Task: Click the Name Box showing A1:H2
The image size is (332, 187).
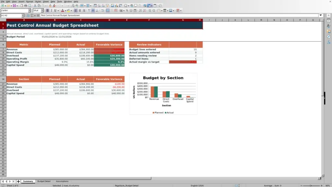Action: pyautogui.click(x=11, y=15)
